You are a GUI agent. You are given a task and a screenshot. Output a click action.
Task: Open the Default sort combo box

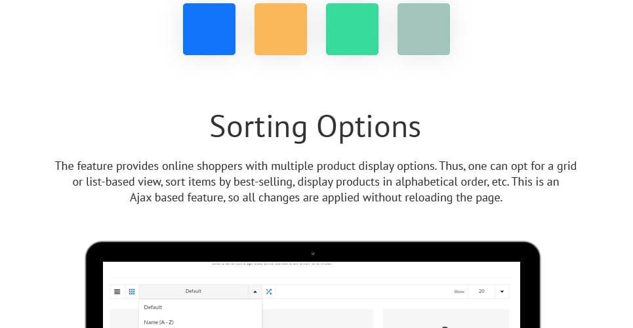pyautogui.click(x=194, y=292)
